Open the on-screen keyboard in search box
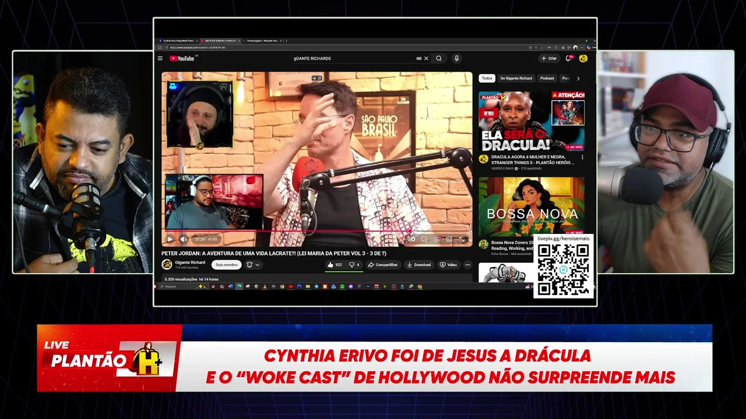The height and width of the screenshot is (419, 746). [419, 58]
